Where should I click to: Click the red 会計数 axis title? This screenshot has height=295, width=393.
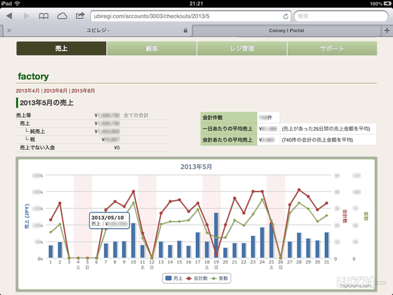345,216
